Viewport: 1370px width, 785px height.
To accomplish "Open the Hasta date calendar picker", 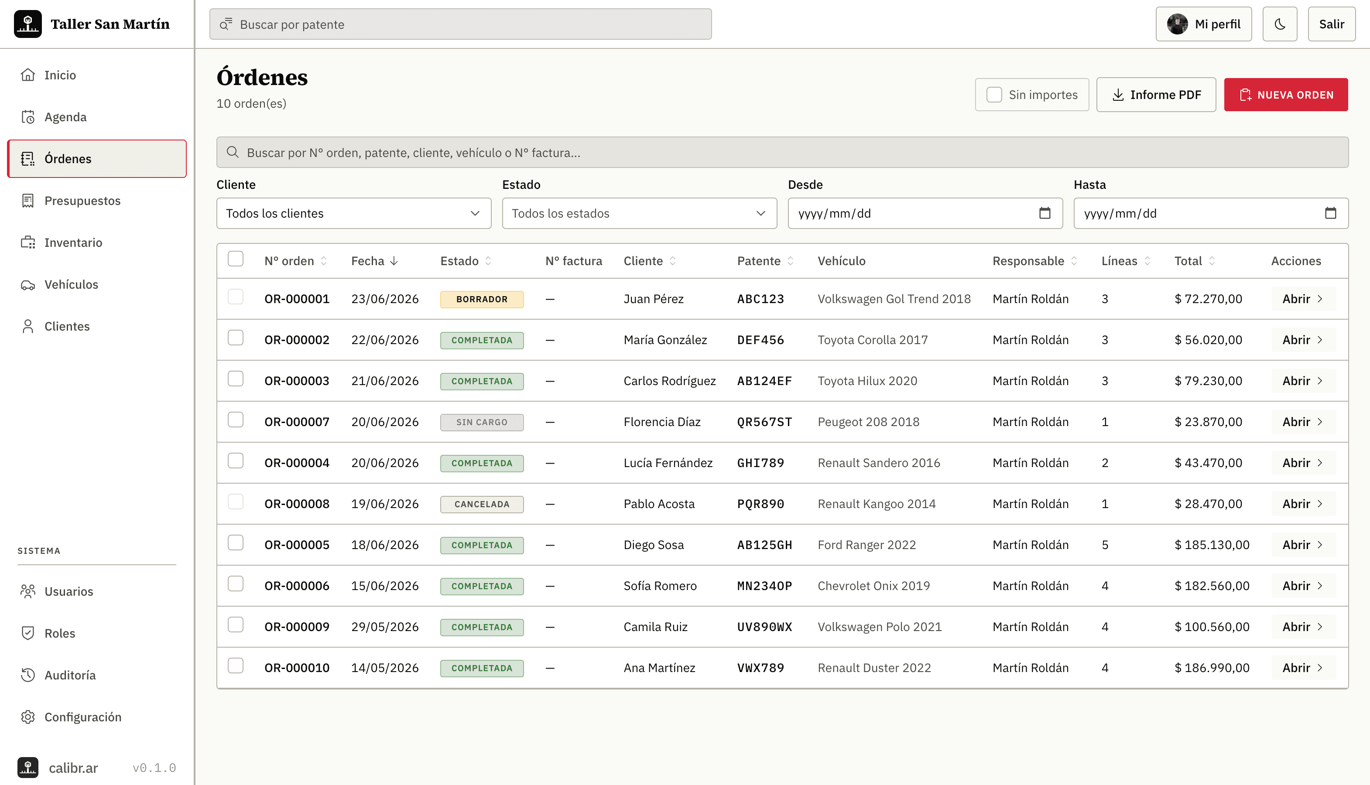I will click(1330, 213).
